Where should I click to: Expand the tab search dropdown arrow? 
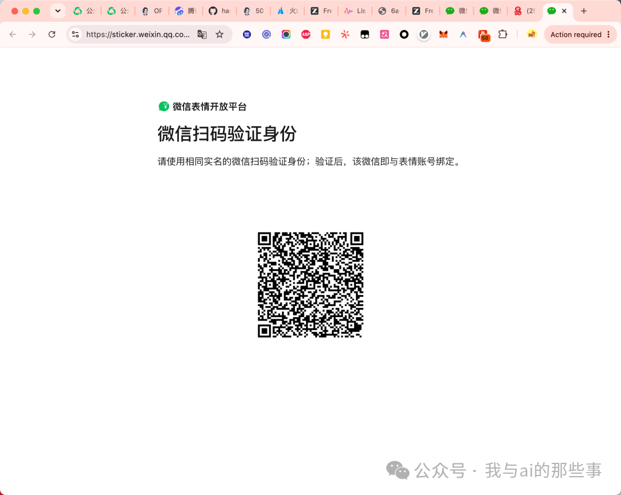(x=58, y=11)
